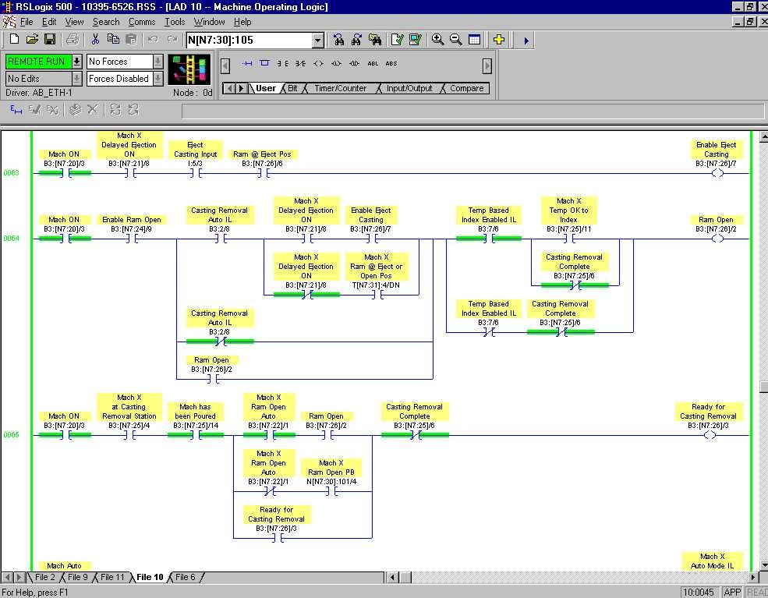Open the Help menu
Viewport: 768px width, 598px height.
[242, 22]
